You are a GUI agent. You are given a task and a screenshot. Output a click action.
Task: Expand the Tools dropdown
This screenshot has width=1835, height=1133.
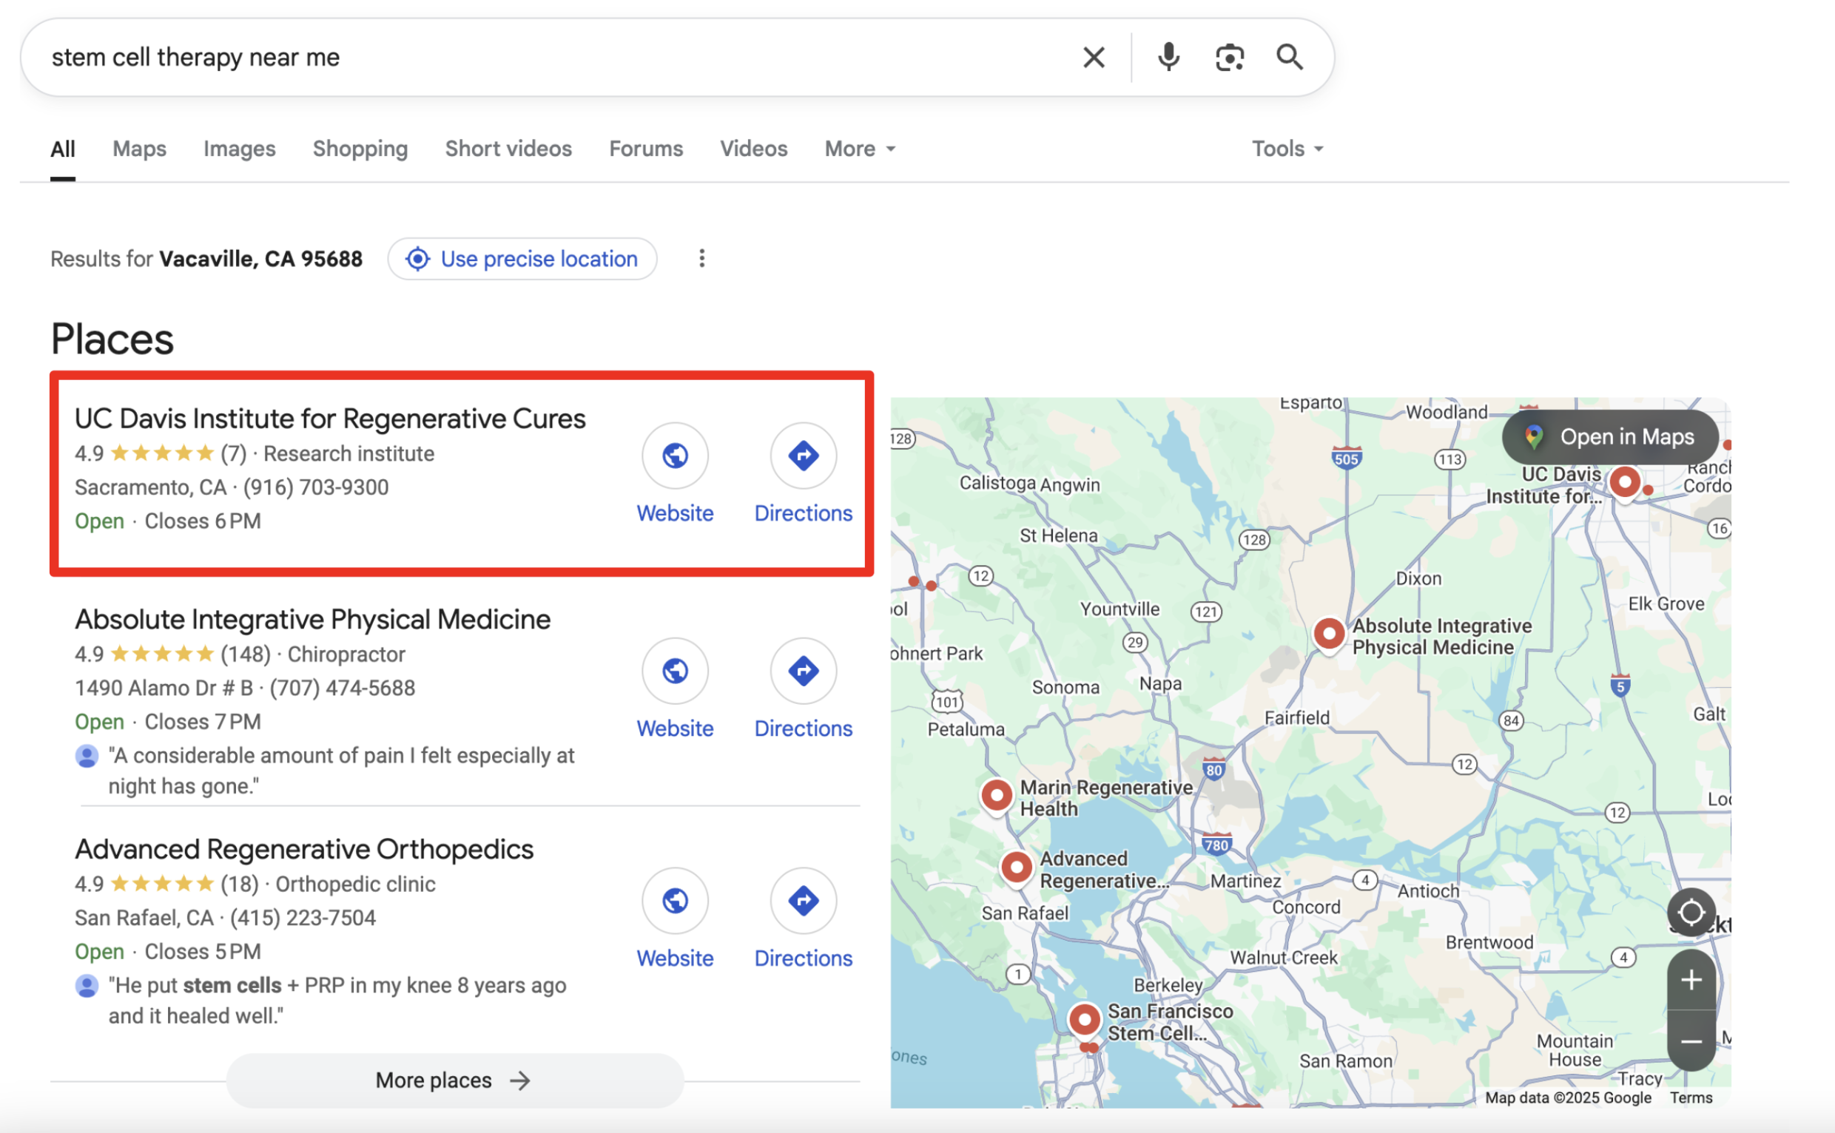[1286, 149]
